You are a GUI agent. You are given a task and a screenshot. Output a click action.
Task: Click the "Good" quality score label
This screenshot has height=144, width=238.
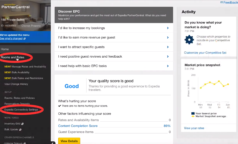click(x=72, y=86)
